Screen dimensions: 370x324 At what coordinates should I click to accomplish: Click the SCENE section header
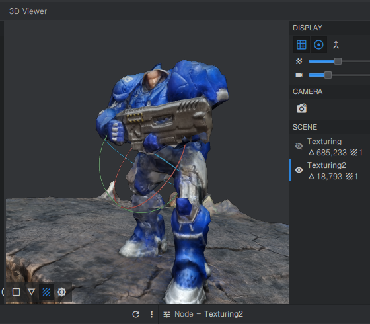coord(305,127)
